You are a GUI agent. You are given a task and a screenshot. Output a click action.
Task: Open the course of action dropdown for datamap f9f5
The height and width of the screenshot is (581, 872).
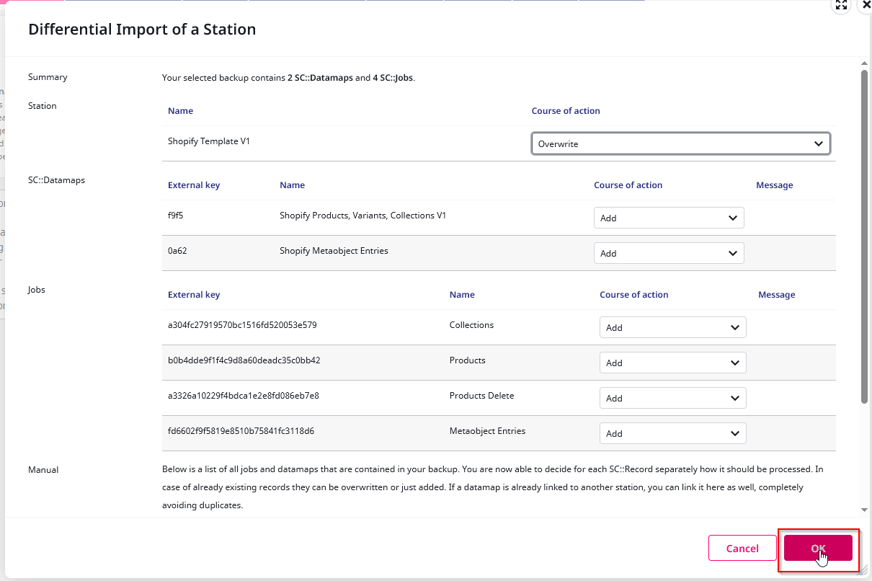coord(669,218)
